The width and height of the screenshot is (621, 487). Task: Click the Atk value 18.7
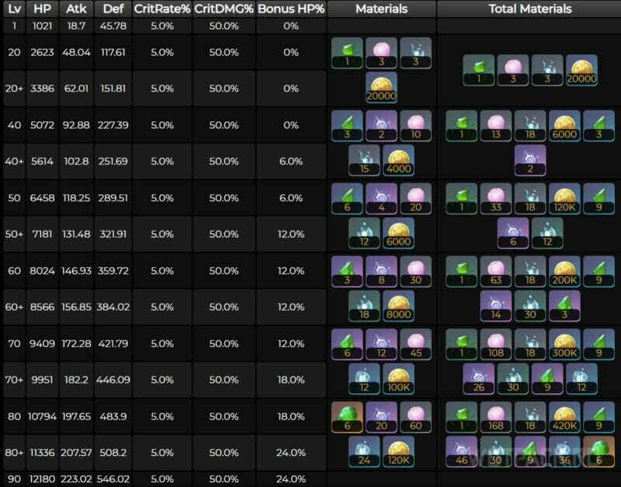coord(76,26)
